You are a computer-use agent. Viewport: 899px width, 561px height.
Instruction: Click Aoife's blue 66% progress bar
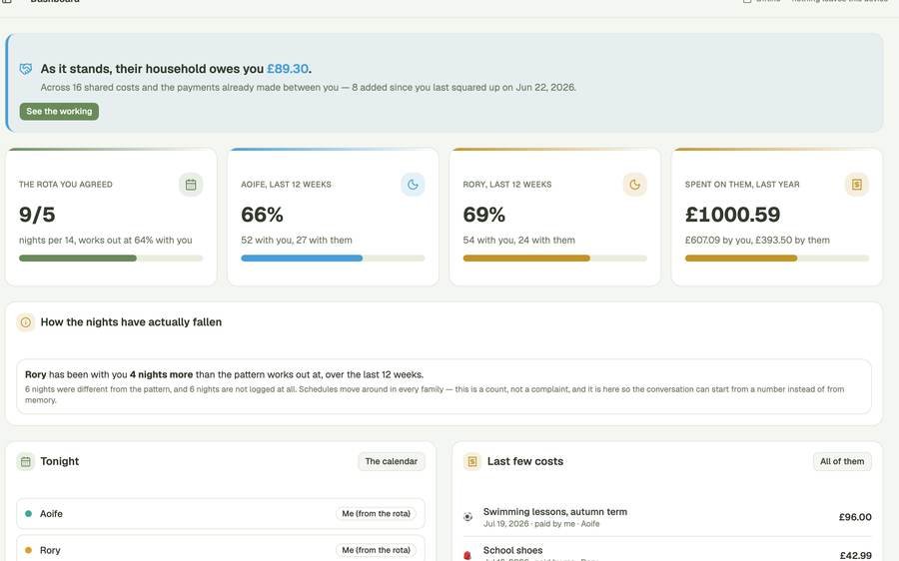pos(333,259)
